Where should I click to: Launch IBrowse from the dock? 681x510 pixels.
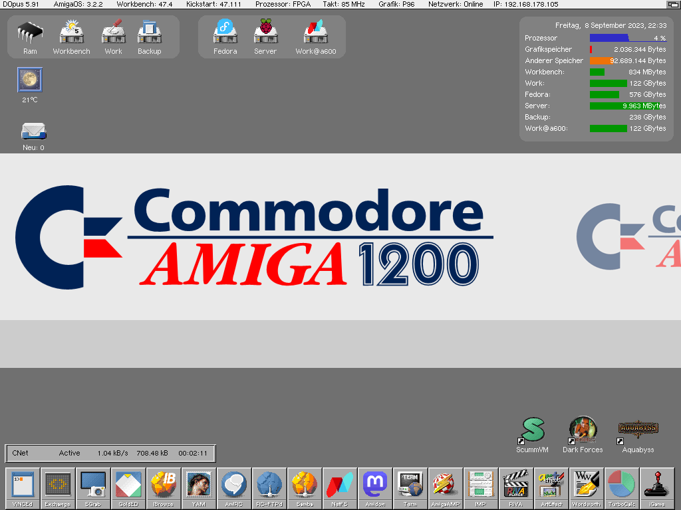(x=163, y=488)
